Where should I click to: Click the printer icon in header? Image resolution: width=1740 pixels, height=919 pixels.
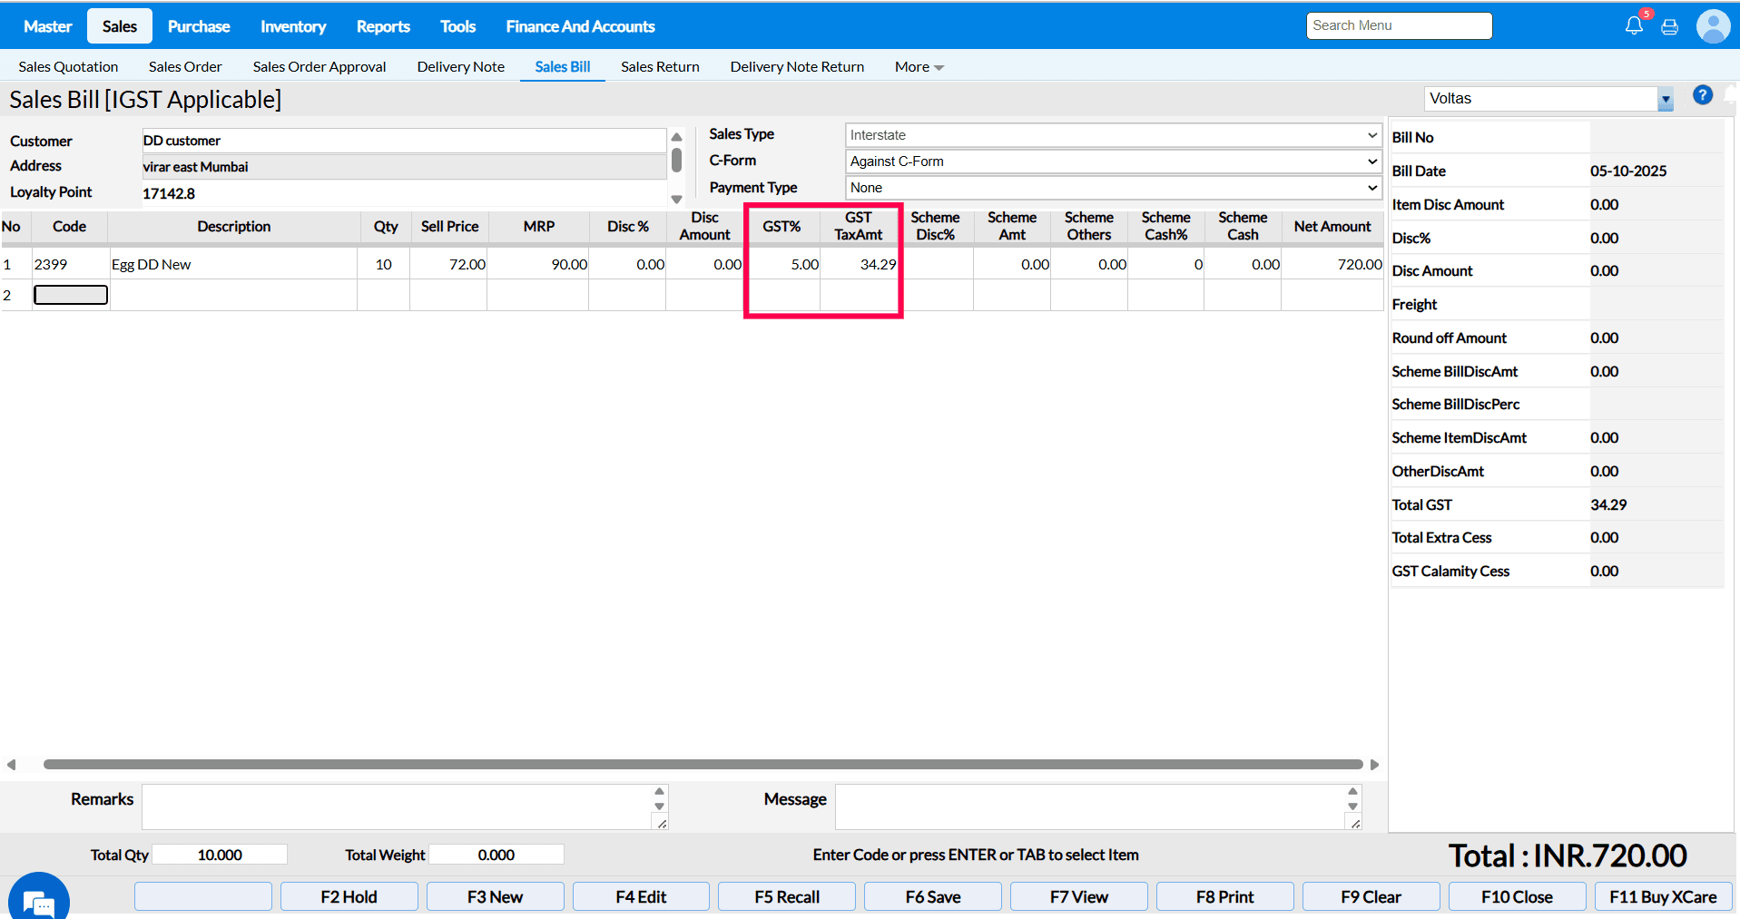(x=1669, y=27)
